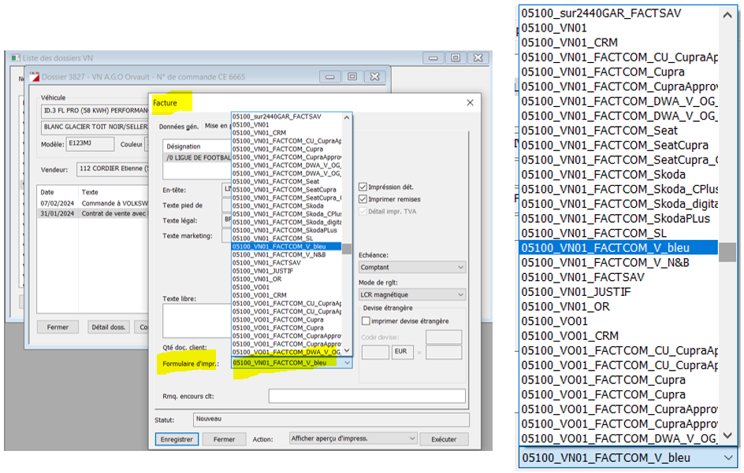Screen dimensions: 744x473
Task: Select the 07/02/2024 Commande row
Action: click(x=93, y=203)
